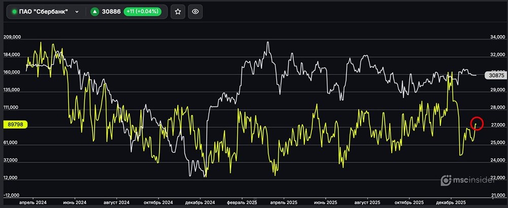Viewport: 508px width, 208px height.
Task: Click the 160,000 left axis label
Action: click(x=12, y=72)
